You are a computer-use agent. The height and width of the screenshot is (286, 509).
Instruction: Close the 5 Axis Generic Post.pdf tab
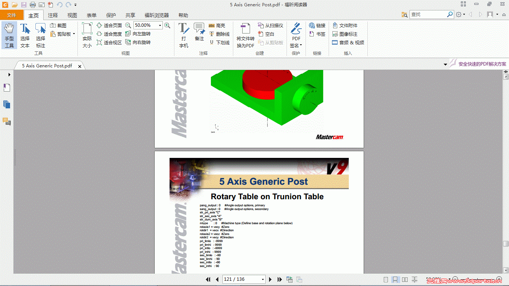(79, 66)
